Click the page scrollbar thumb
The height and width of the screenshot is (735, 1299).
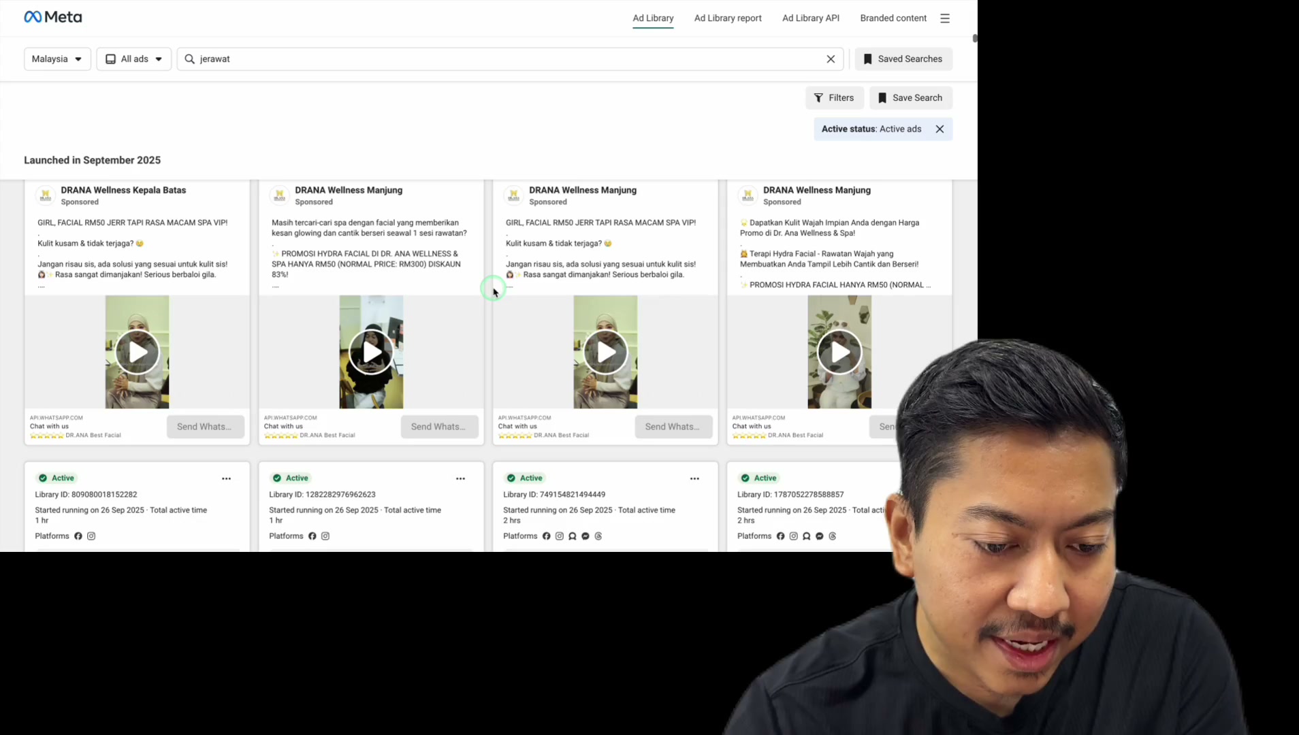[x=974, y=38]
